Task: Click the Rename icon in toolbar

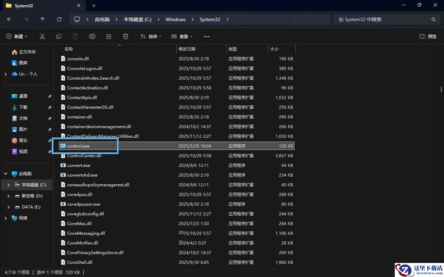Action: [x=92, y=37]
